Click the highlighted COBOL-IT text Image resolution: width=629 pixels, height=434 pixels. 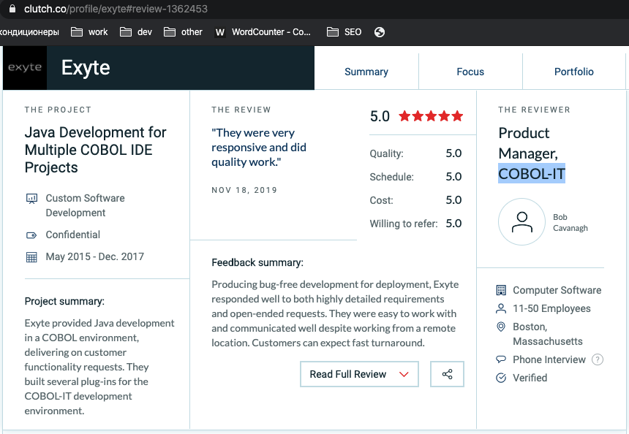click(x=532, y=173)
